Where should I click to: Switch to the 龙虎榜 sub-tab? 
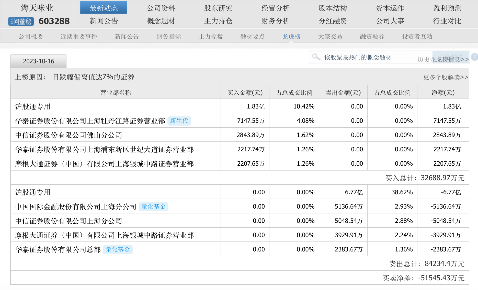(291, 37)
